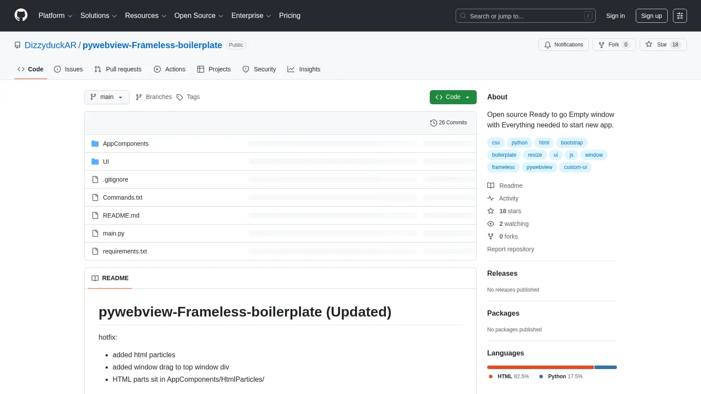The width and height of the screenshot is (701, 394).
Task: Click the main.py file icon
Action: click(x=95, y=233)
